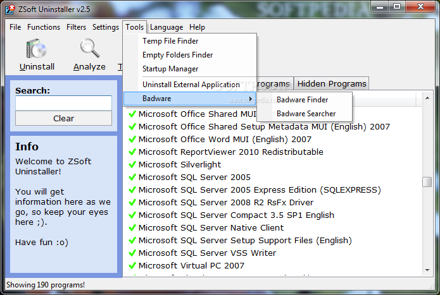Click checkmark beside Microsoft ReportViewer 2010 Redistributable
Viewport: 440px width, 295px height.
132,152
